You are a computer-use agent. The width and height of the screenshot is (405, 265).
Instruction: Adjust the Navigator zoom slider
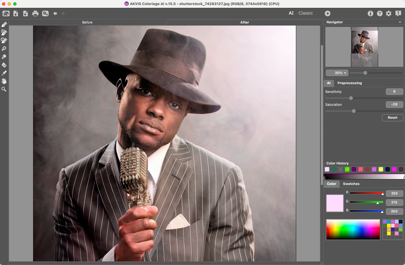pos(365,73)
